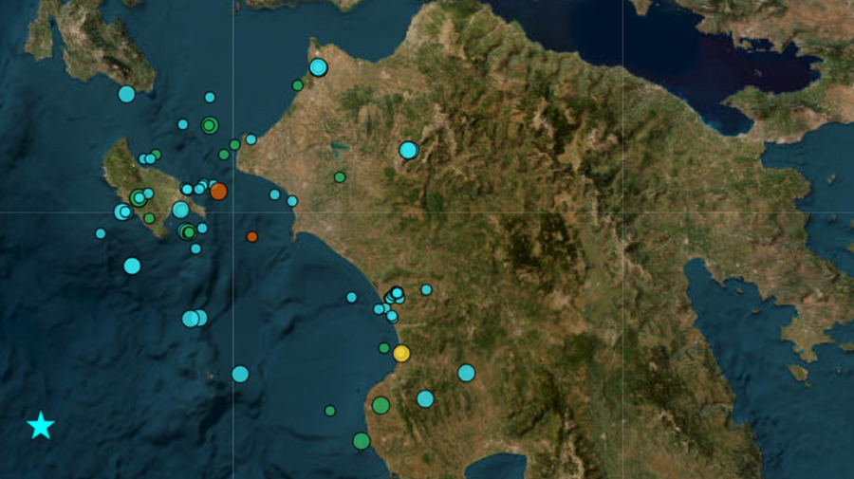This screenshot has height=479, width=854.
Task: Select lone cyan circle in sea southwest of yellow marker
Action: tap(240, 374)
